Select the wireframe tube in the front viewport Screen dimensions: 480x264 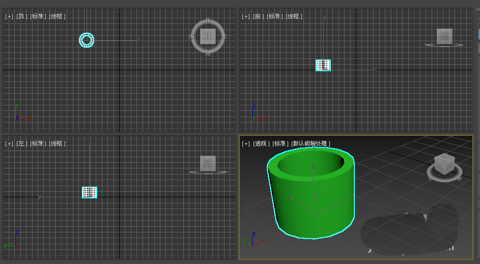pos(323,65)
